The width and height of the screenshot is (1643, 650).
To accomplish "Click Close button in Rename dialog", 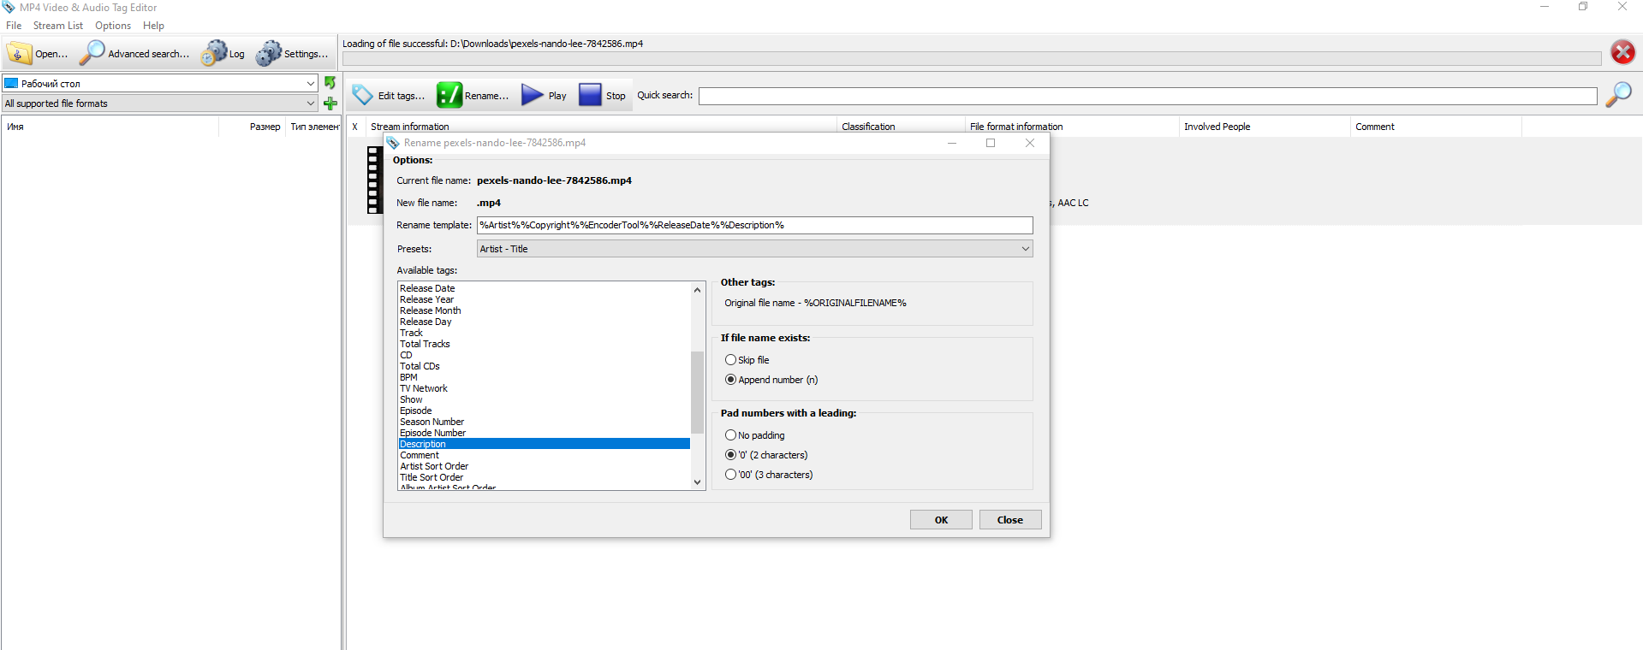I will (x=1010, y=520).
